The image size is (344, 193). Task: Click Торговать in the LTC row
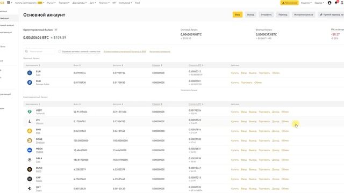point(264,122)
